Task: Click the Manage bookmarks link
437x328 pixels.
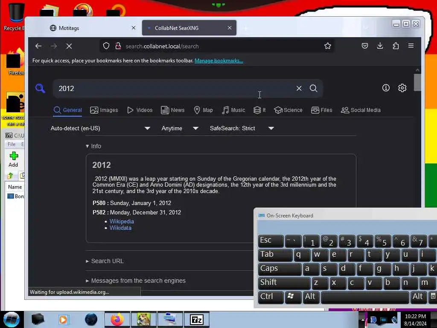Action: pos(219,61)
